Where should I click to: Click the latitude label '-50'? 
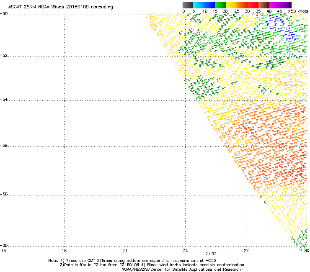[4, 14]
